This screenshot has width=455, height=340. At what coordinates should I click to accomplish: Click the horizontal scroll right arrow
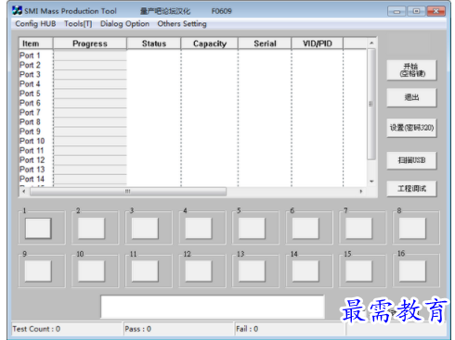(x=361, y=192)
